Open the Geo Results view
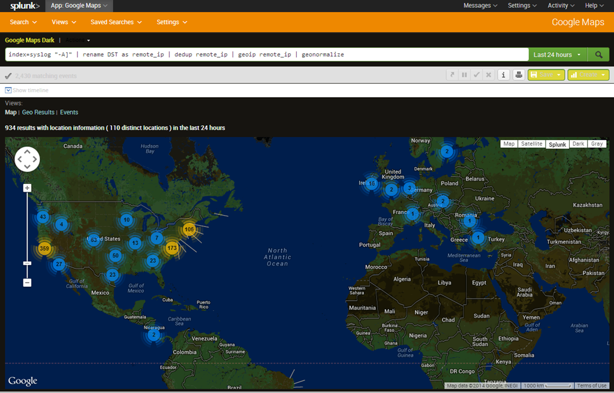Image resolution: width=614 pixels, height=393 pixels. tap(38, 112)
